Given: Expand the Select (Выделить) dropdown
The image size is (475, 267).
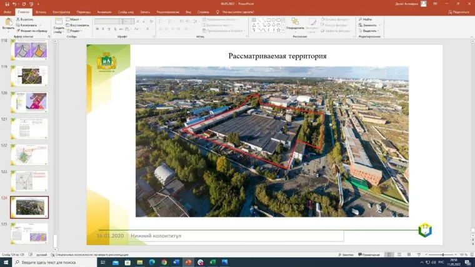Looking at the screenshot, I should coord(370,31).
